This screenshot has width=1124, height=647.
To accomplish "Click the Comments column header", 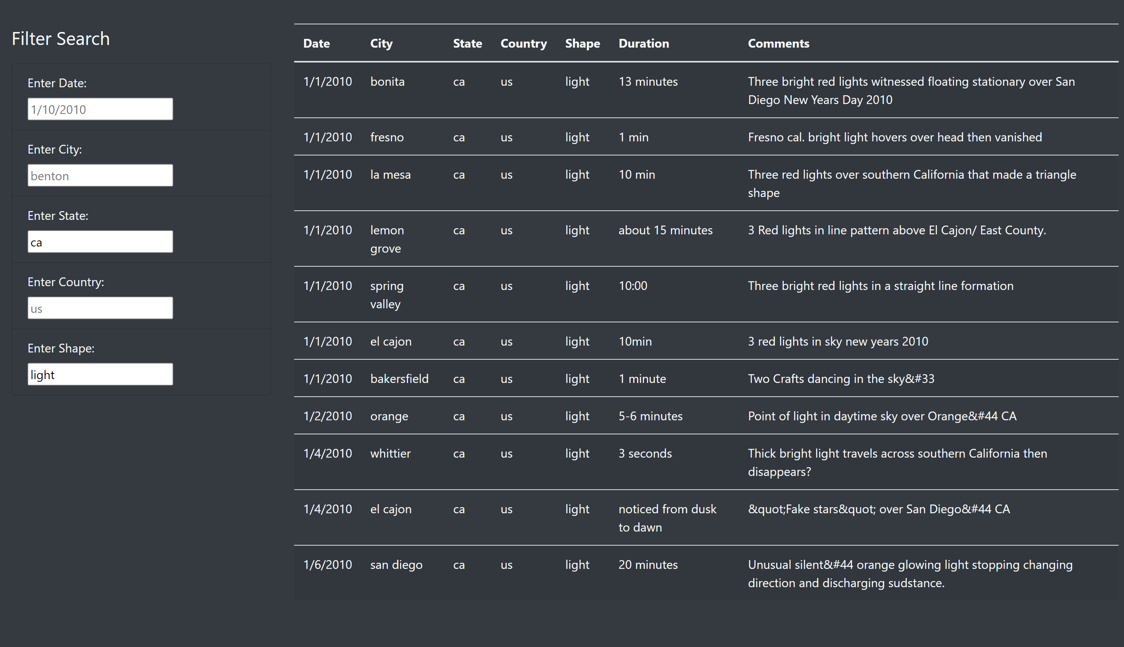I will (x=778, y=43).
